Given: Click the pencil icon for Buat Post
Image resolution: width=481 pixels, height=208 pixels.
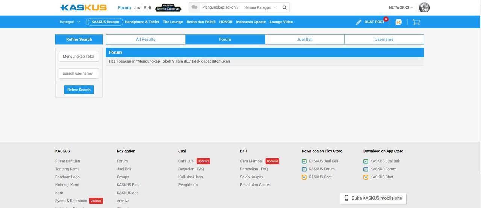Looking at the screenshot, I should pos(359,22).
